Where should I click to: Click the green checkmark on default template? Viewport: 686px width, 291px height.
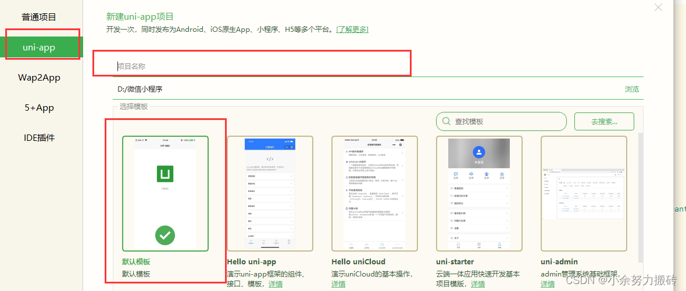click(165, 235)
